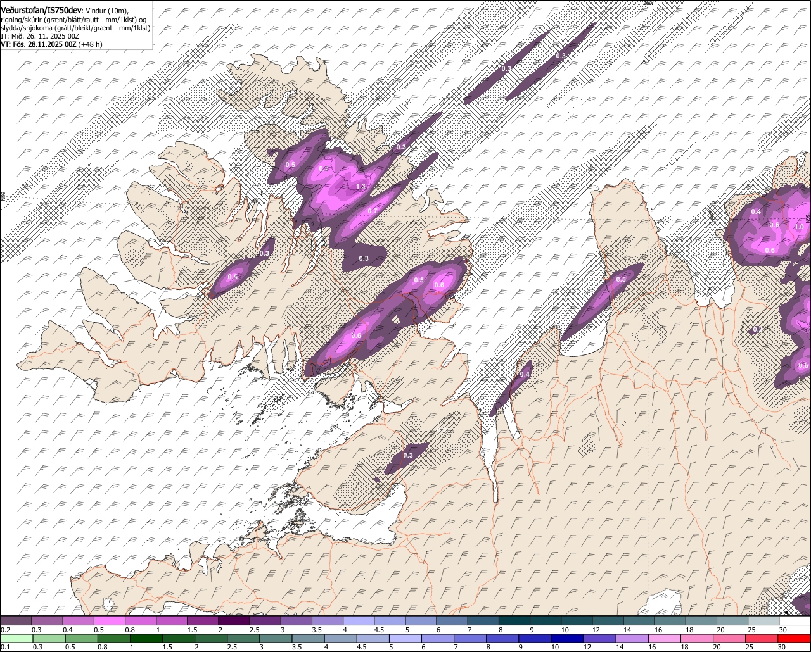The image size is (811, 652).
Task: Click the 0.7 snowfall contour label
Action: [x=372, y=211]
